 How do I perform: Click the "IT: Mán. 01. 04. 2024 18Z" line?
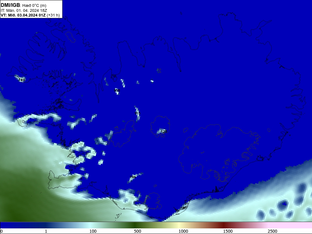(x=24, y=11)
